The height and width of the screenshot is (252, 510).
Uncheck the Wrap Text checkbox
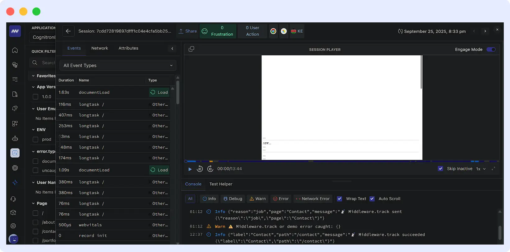point(340,199)
